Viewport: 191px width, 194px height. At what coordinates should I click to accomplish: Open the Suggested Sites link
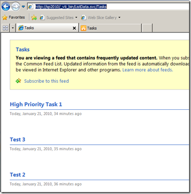(60, 18)
